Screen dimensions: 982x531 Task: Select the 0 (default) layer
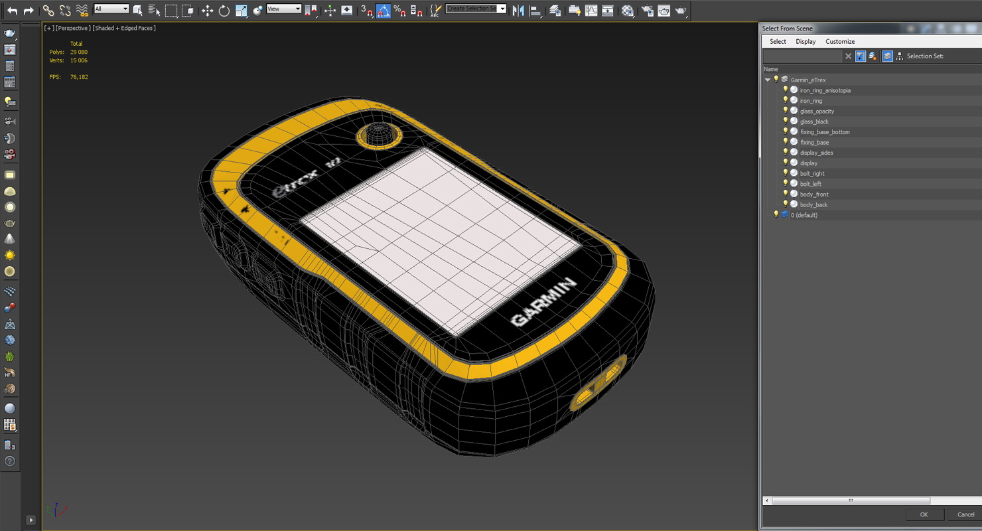click(804, 215)
